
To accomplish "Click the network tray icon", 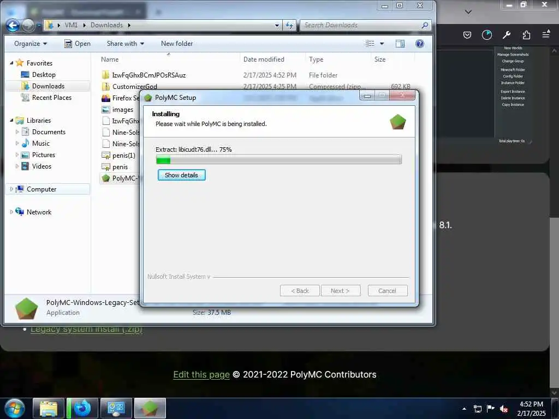I will click(x=477, y=409).
